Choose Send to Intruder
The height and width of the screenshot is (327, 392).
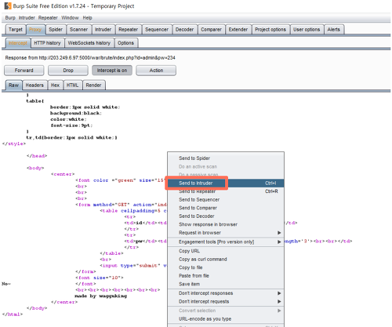[226, 183]
